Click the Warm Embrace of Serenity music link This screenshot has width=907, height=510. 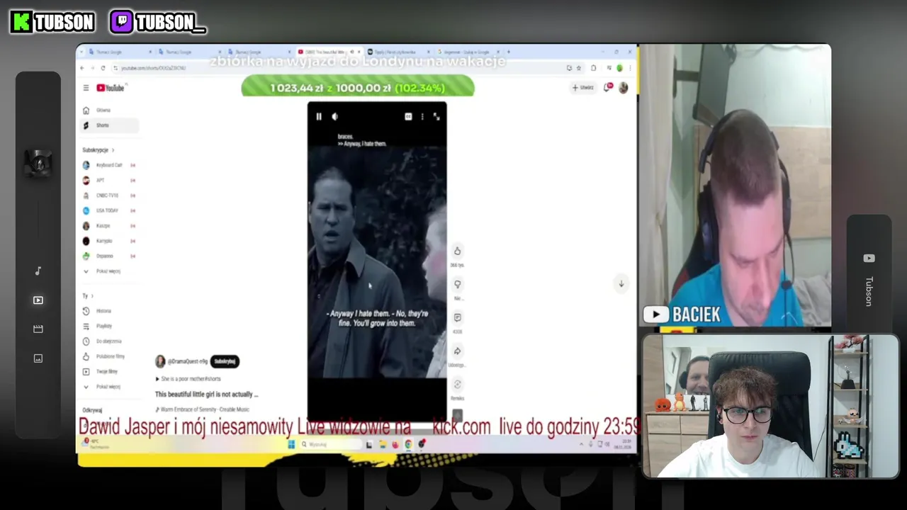click(x=205, y=409)
